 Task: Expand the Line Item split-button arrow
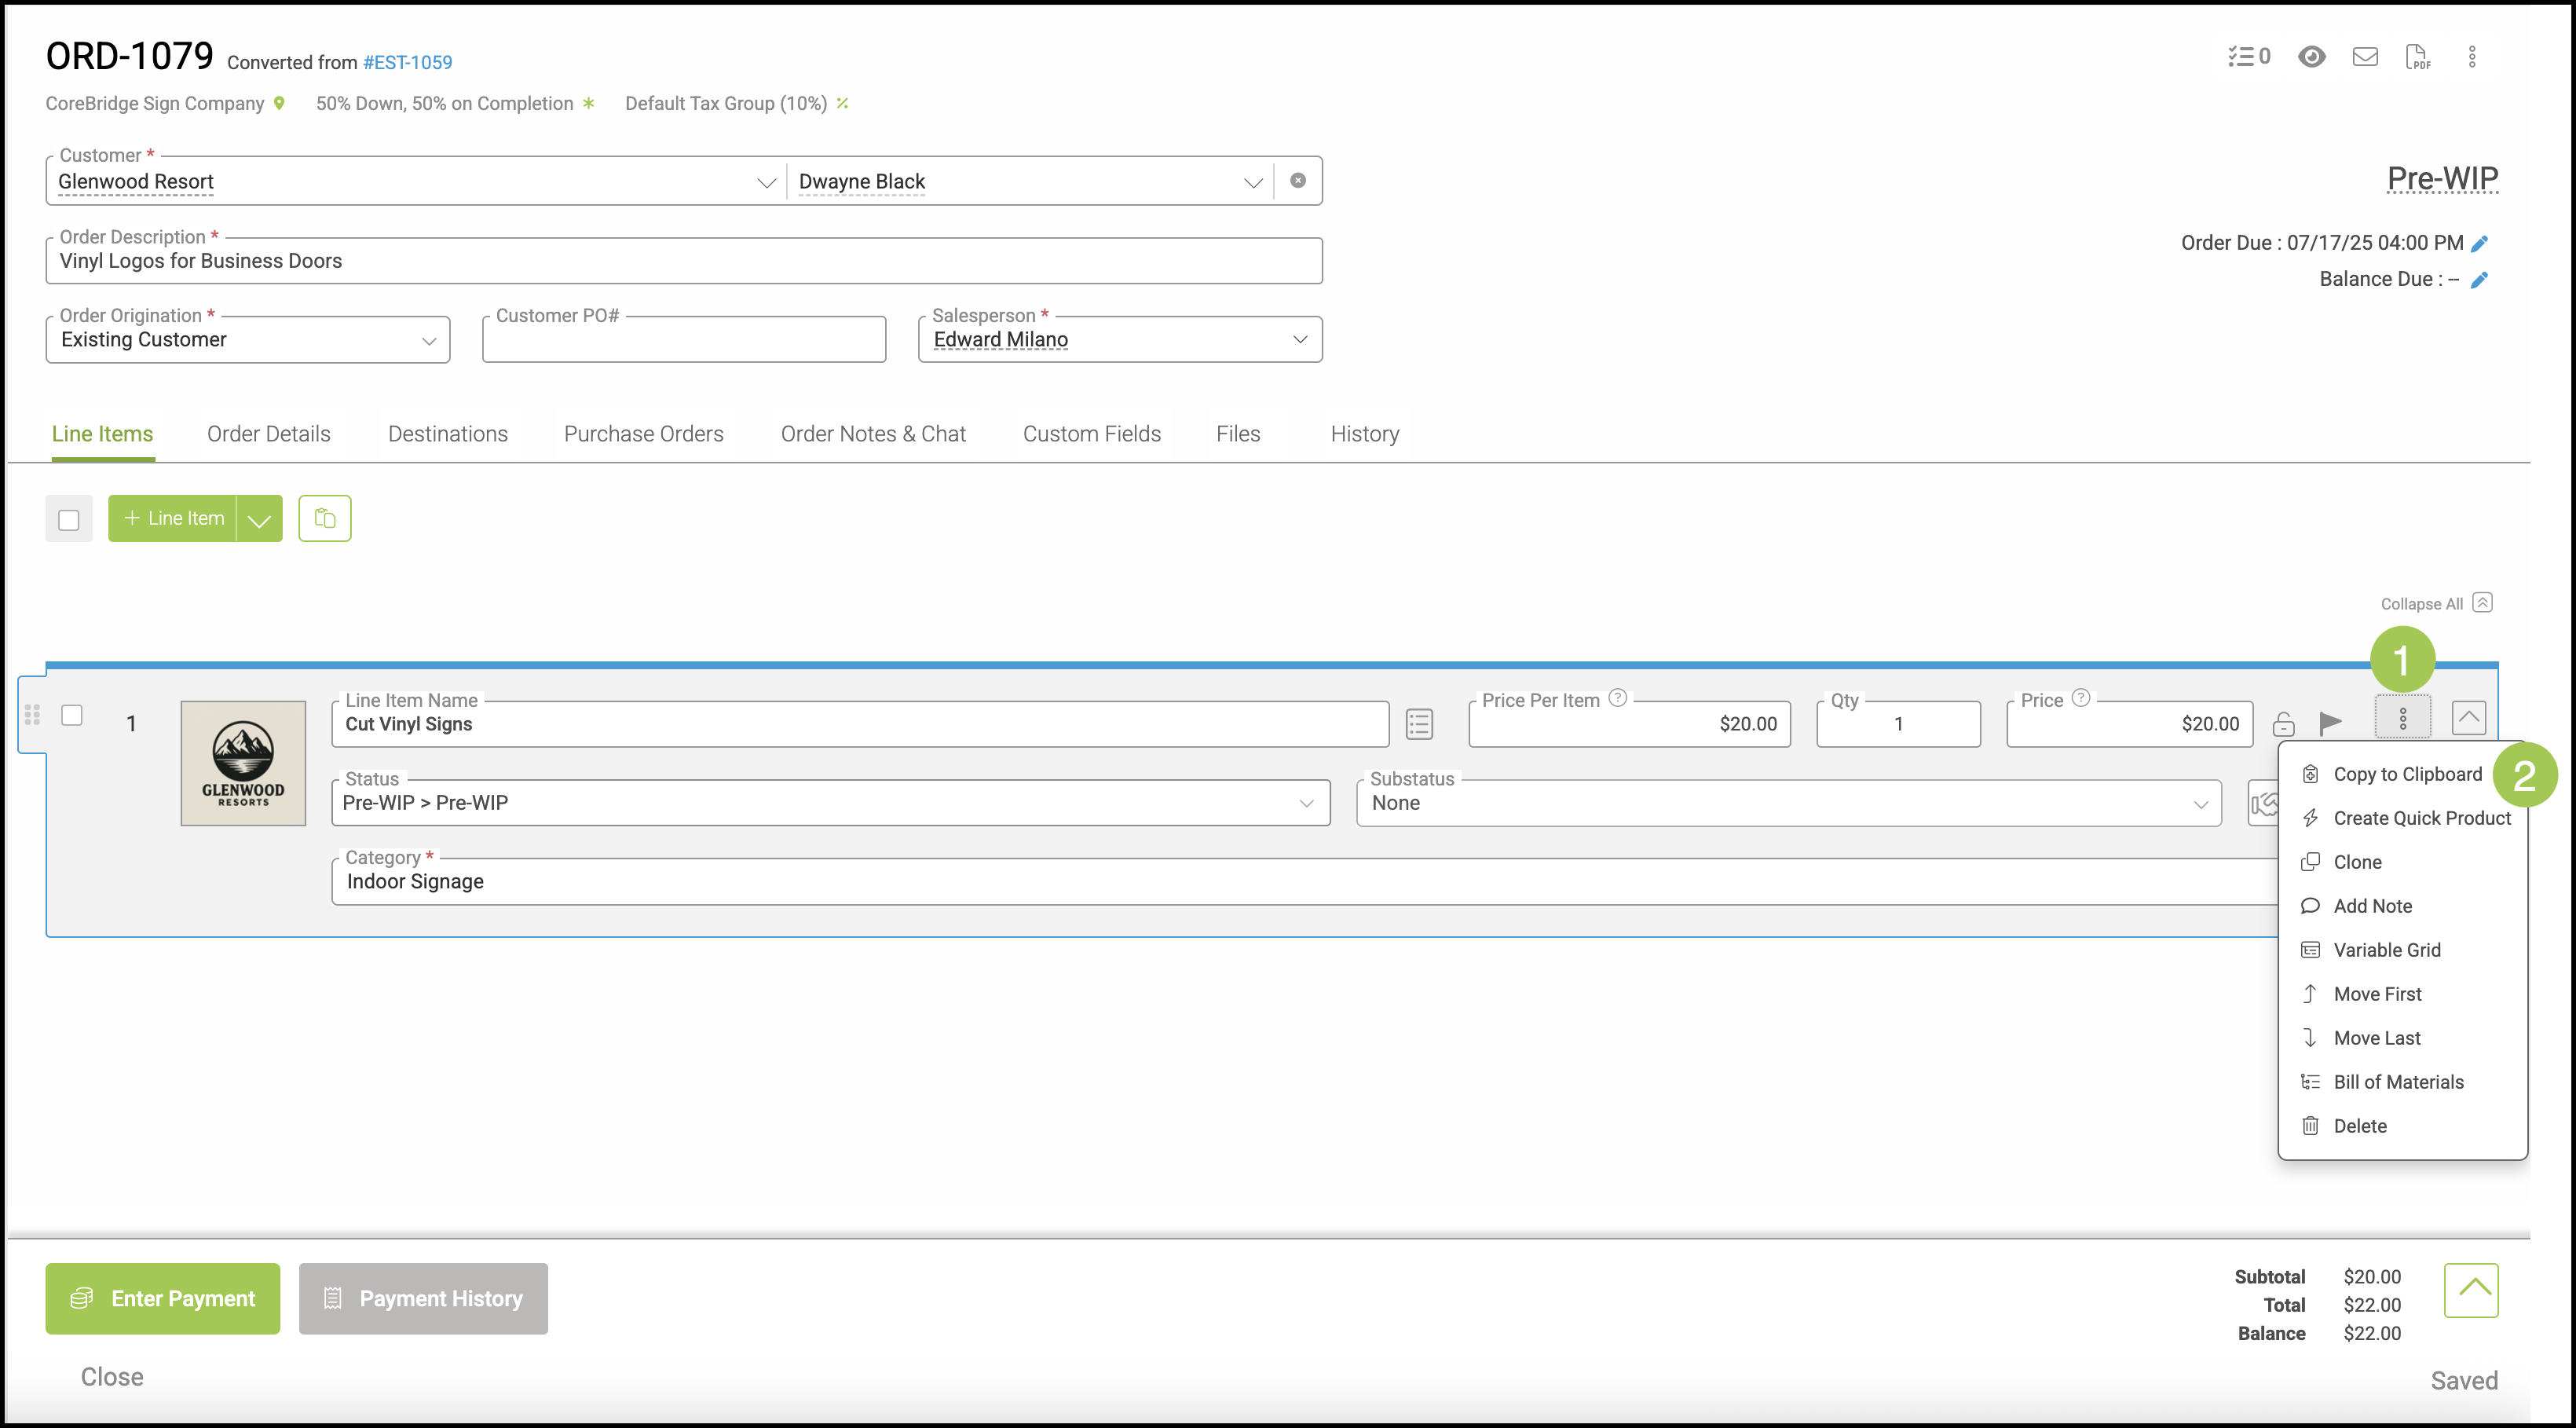click(259, 519)
